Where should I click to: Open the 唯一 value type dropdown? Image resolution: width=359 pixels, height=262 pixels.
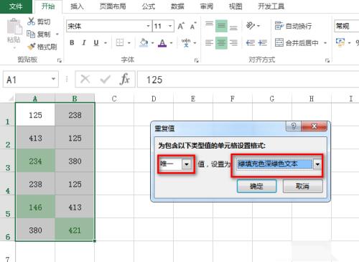[x=187, y=164]
